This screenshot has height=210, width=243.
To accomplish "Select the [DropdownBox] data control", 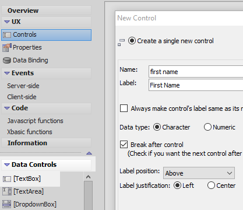I will pyautogui.click(x=35, y=204).
